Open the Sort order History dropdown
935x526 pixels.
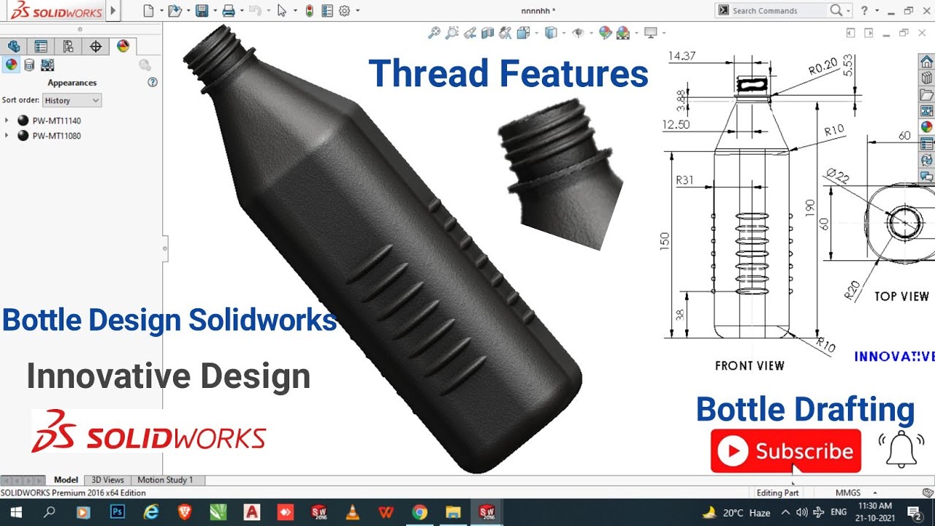pos(72,100)
